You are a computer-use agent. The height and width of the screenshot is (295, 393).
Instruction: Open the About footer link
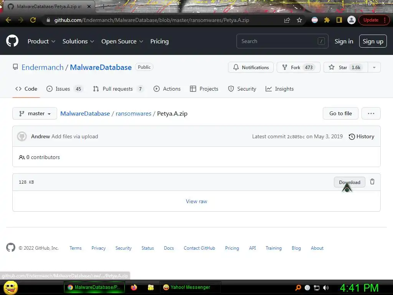point(317,248)
